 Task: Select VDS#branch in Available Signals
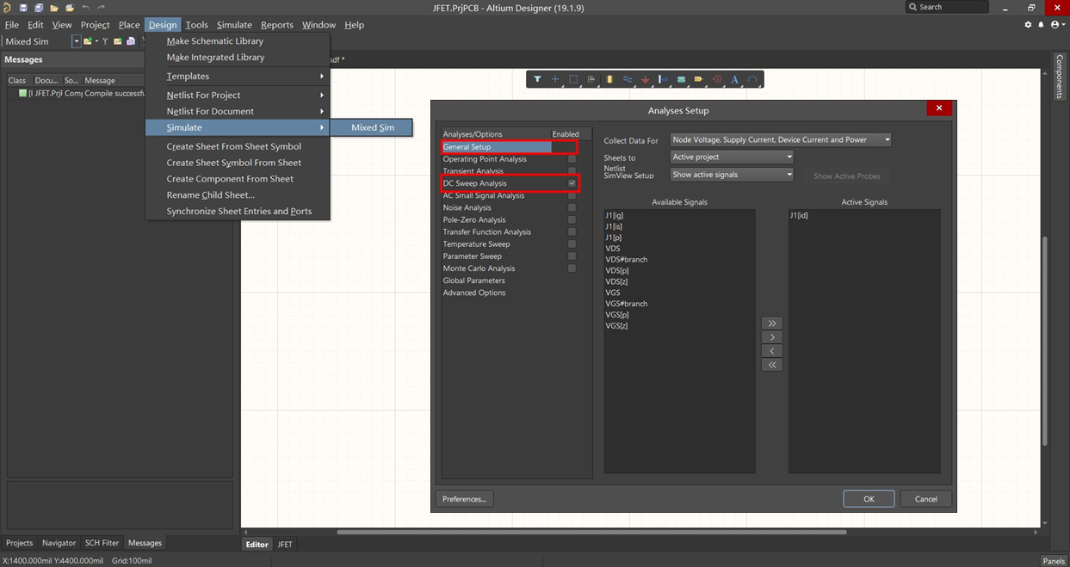coord(627,259)
